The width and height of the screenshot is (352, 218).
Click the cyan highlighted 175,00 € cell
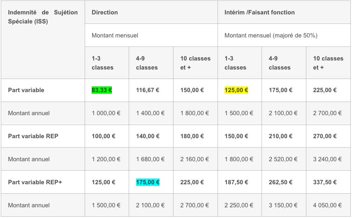click(148, 182)
